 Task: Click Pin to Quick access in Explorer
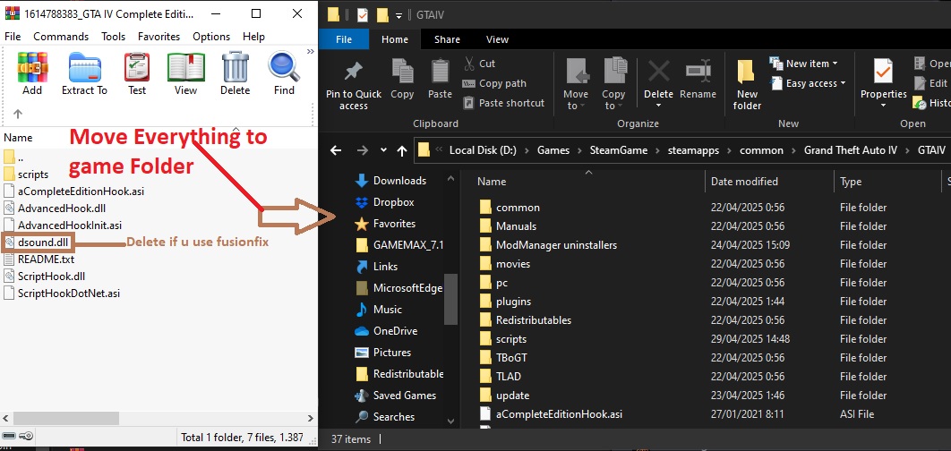[x=354, y=85]
